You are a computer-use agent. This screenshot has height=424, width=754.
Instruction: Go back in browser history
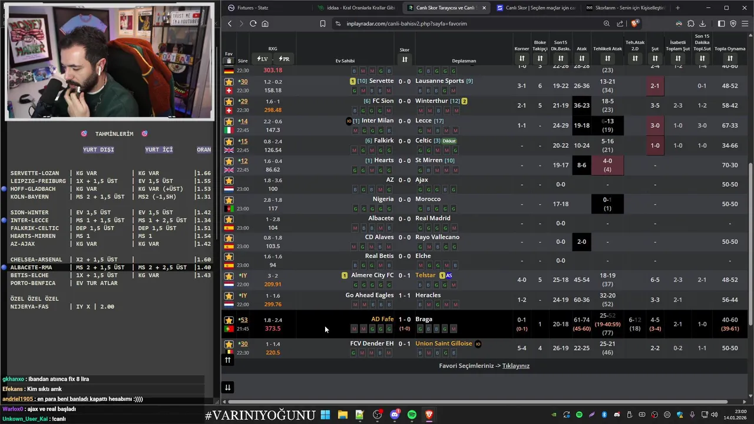(230, 24)
